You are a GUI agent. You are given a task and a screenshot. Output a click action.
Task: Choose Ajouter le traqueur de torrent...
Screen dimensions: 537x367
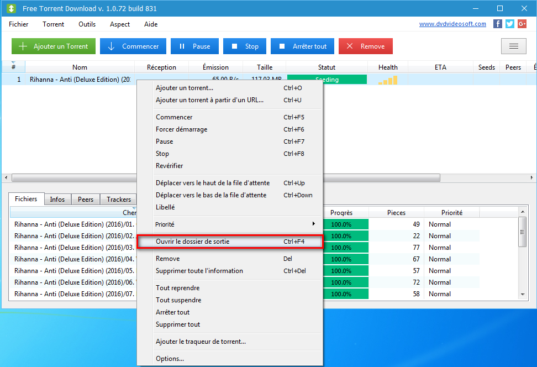pyautogui.click(x=229, y=342)
